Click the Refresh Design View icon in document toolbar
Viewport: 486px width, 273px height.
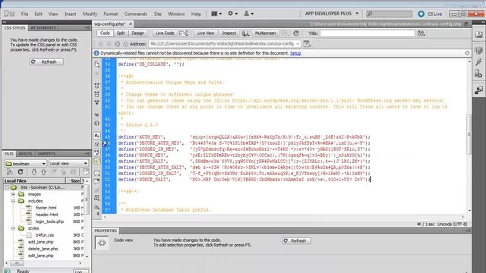pyautogui.click(x=296, y=33)
